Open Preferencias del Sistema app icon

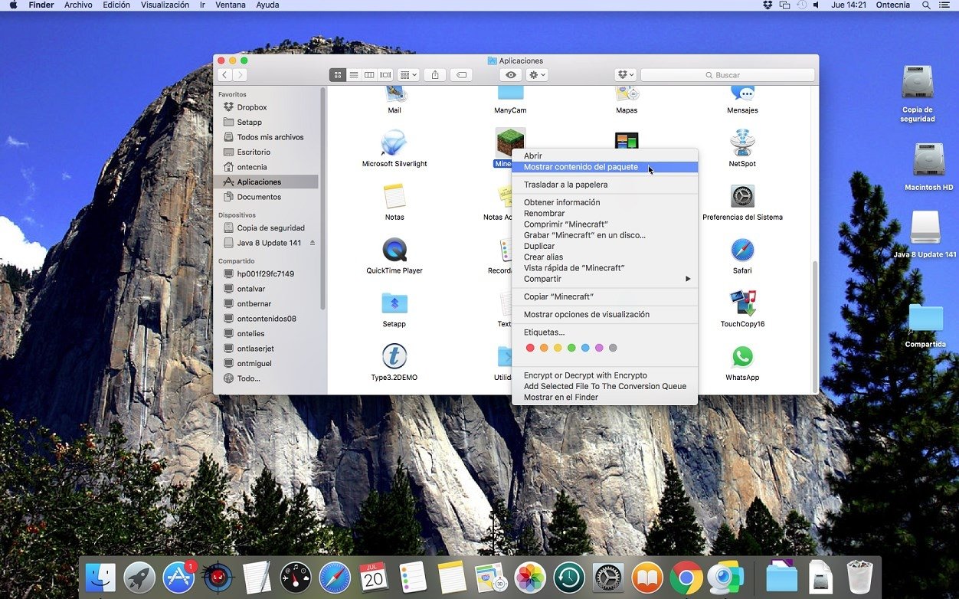pos(741,197)
